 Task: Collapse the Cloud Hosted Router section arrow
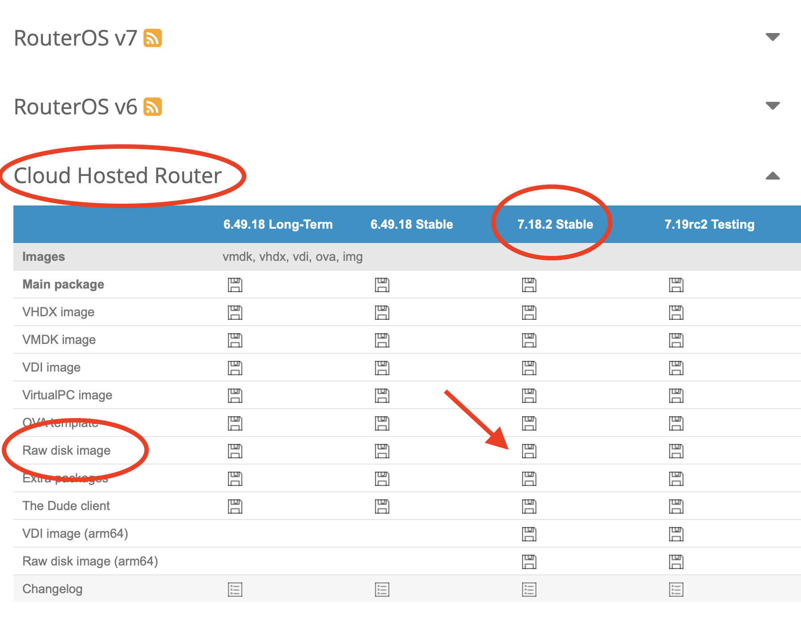(772, 176)
